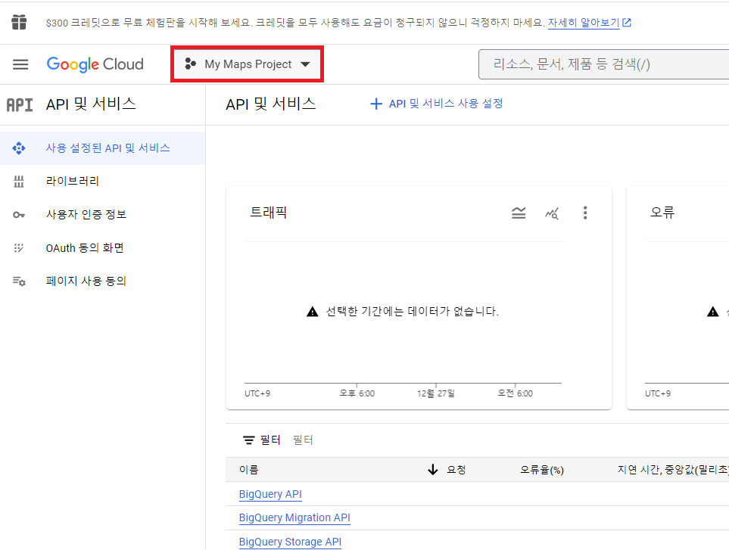Click the OAuth consent dotted icon
The width and height of the screenshot is (729, 550).
pyautogui.click(x=19, y=247)
